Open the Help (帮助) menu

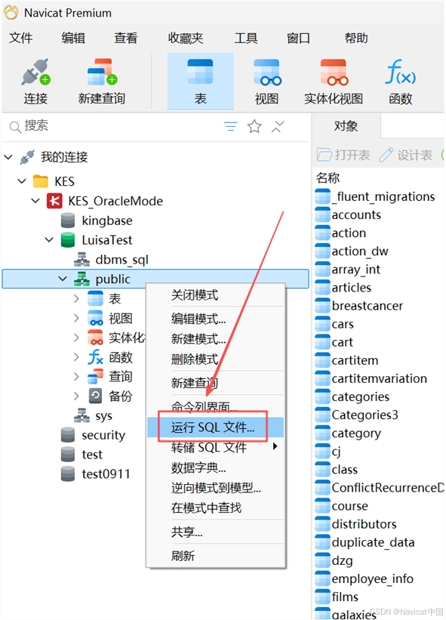(356, 38)
